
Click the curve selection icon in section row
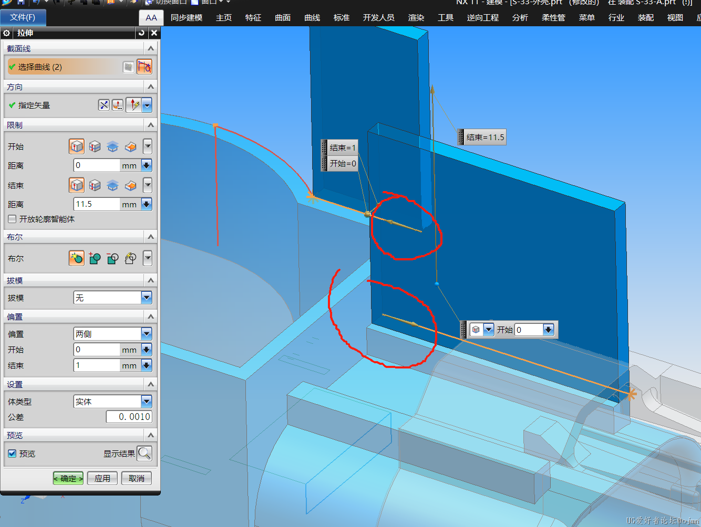point(145,67)
